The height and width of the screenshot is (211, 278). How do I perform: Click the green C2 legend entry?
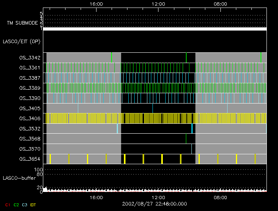coord(16,205)
